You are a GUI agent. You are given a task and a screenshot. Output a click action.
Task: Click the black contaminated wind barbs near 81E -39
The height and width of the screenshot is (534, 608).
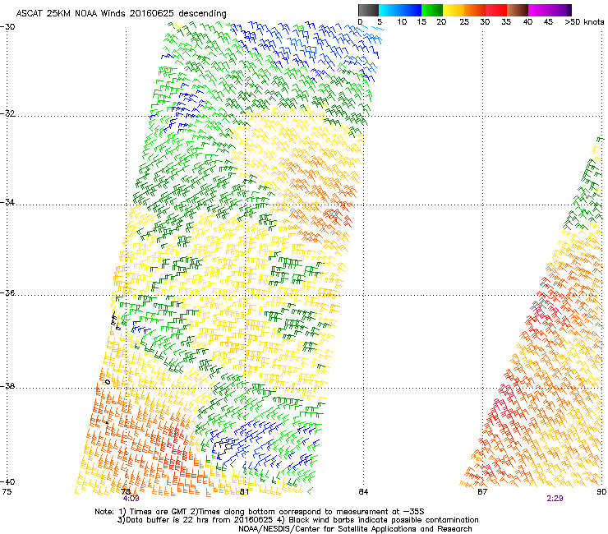pyautogui.click(x=223, y=449)
